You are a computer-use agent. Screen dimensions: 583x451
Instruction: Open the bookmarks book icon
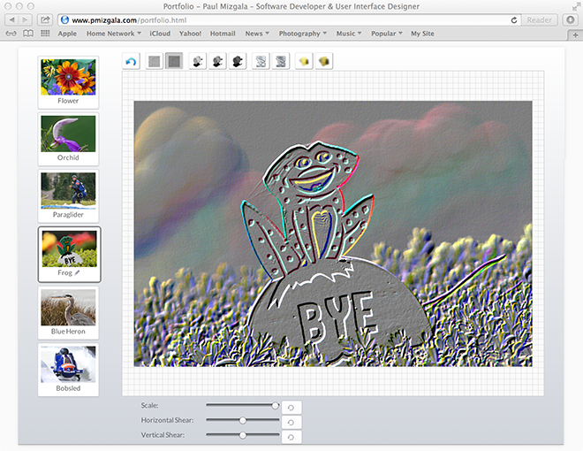click(x=28, y=34)
